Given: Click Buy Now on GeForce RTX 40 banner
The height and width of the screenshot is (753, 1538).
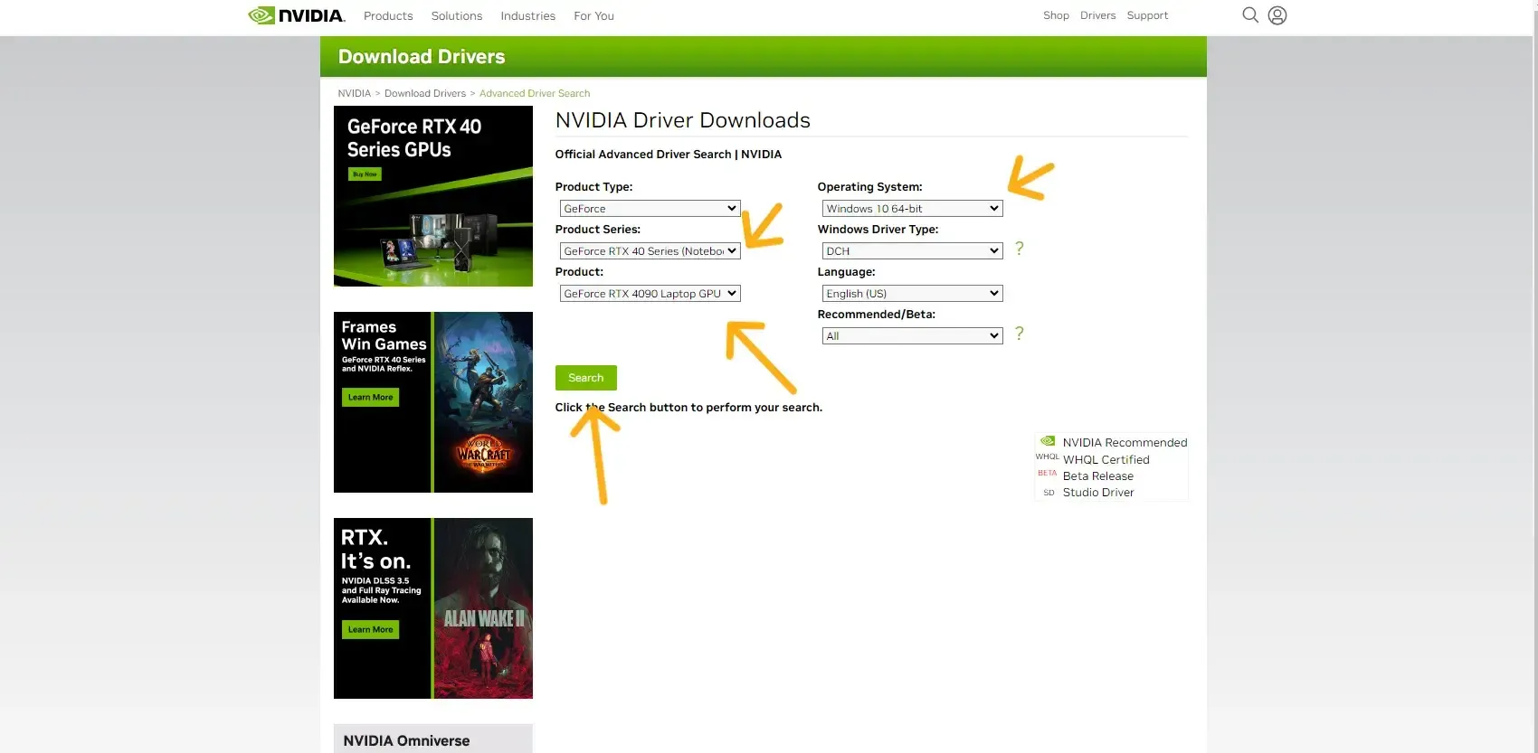Looking at the screenshot, I should pyautogui.click(x=365, y=174).
